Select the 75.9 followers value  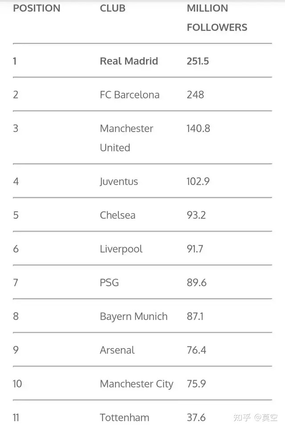[196, 384]
